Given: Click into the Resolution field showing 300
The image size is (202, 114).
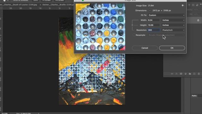Looking at the screenshot, I should (154, 30).
